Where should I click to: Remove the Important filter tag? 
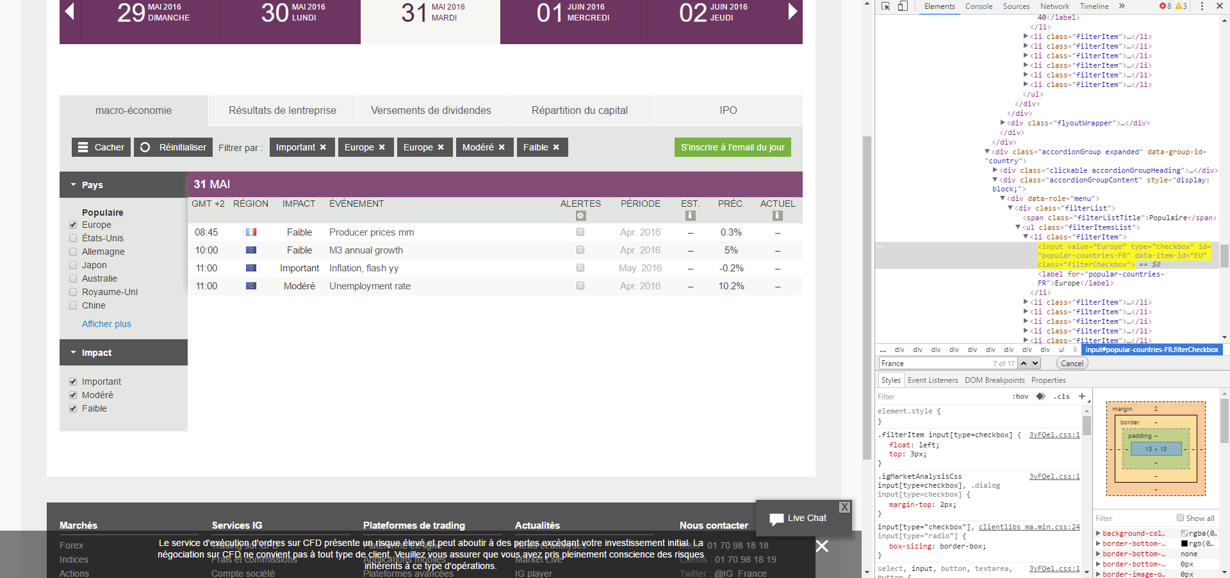323,147
